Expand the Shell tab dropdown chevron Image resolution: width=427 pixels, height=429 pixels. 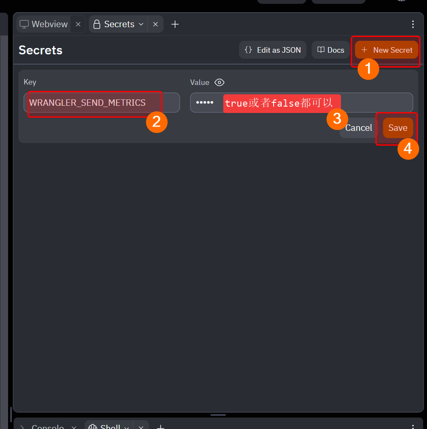point(126,427)
